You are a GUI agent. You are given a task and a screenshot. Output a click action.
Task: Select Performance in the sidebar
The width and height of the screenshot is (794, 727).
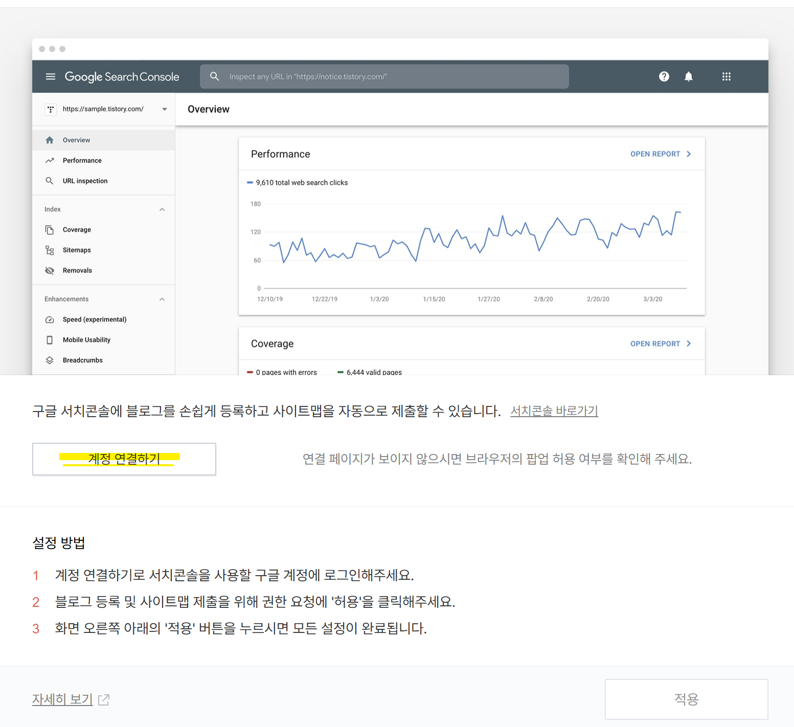[103, 161]
